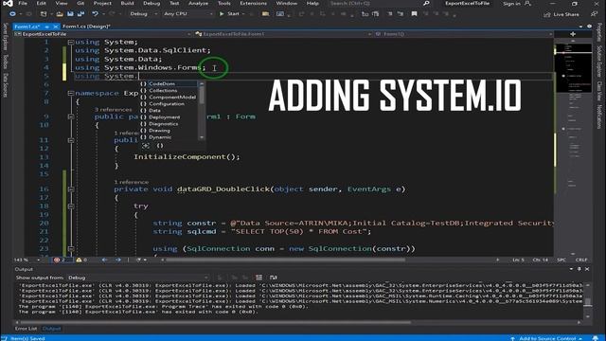Collapse the try block outline
Screen dimensions: 606x341
[71, 206]
